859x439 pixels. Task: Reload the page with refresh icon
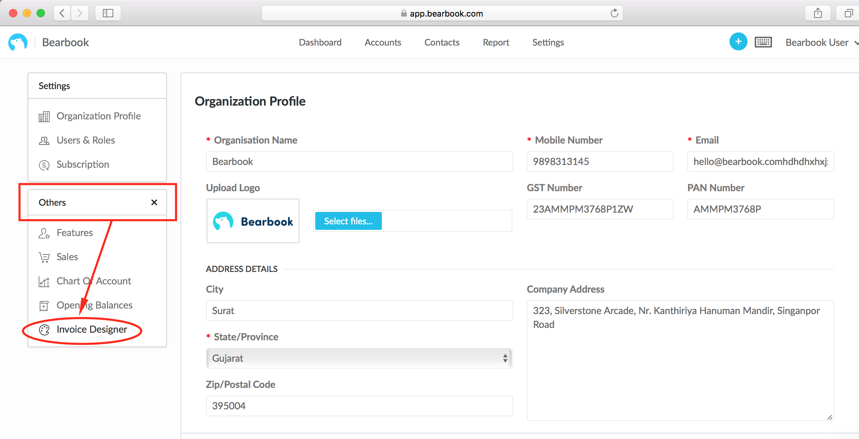pyautogui.click(x=614, y=13)
